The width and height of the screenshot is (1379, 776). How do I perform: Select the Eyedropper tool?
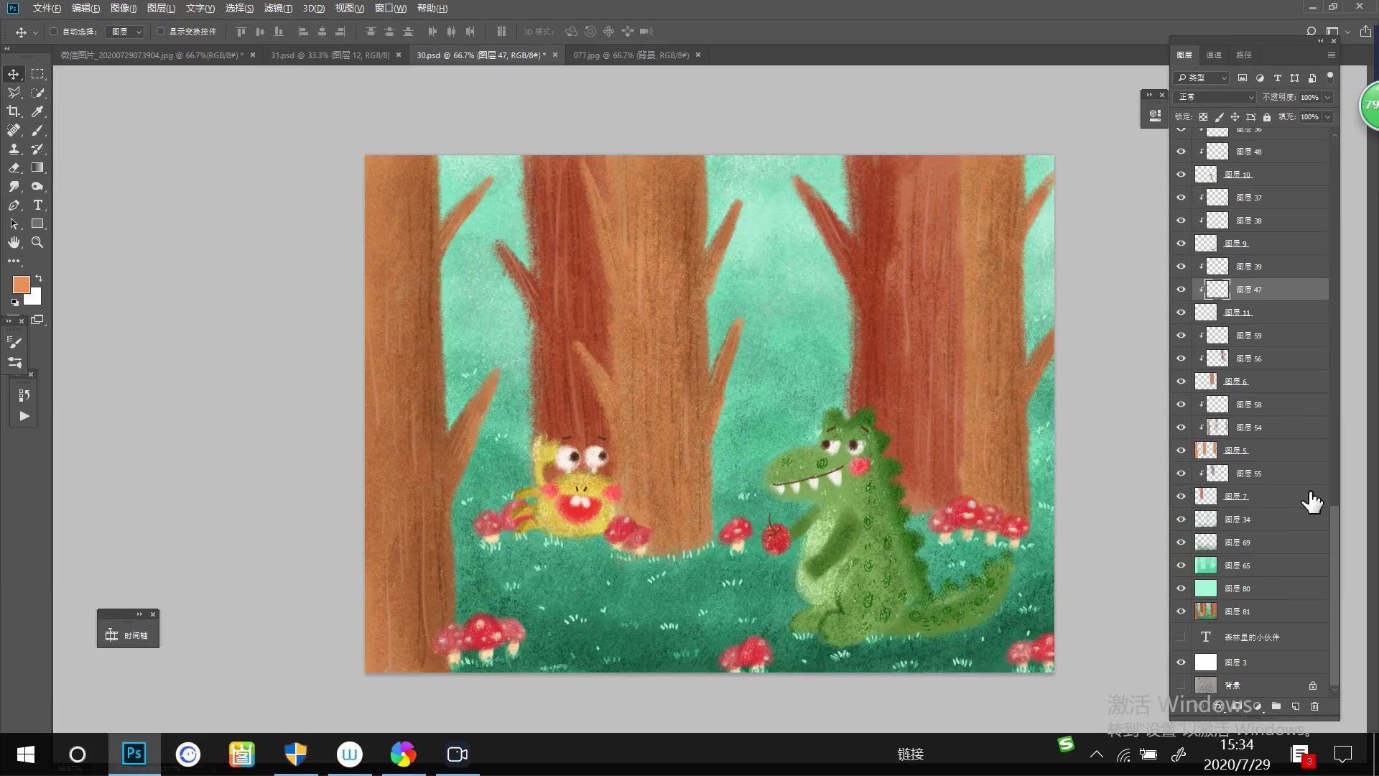[x=37, y=111]
